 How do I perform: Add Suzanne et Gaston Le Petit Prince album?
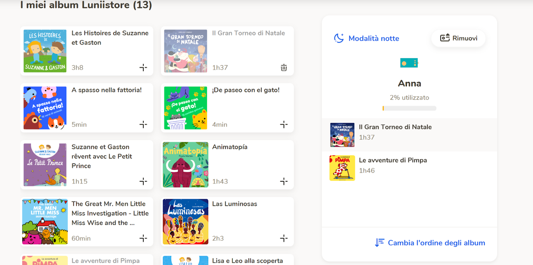coord(143,181)
